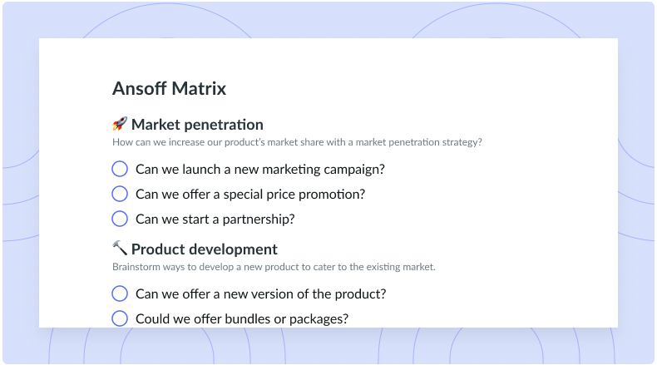This screenshot has width=657, height=365.
Task: Tick 'Could we offer bundles or packages?' checkbox
Action: [120, 318]
